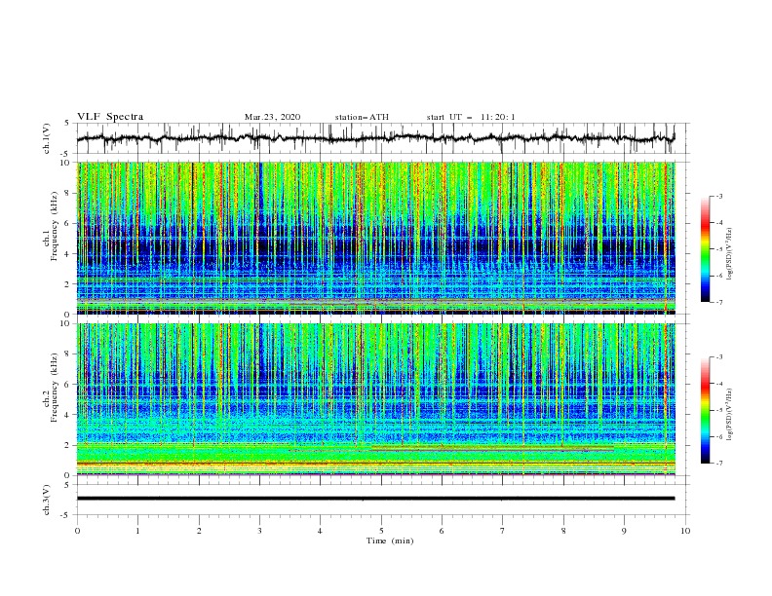Click the lower "log(PSD)(V²/Hz)" color bar label

point(730,415)
